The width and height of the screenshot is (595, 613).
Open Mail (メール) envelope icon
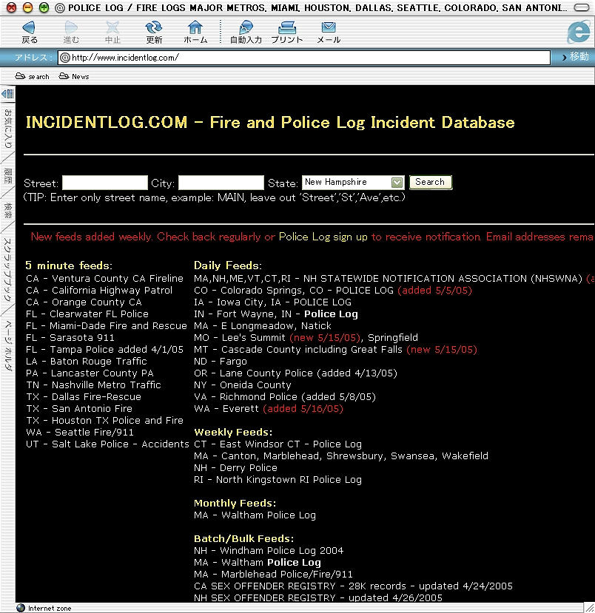pos(329,28)
